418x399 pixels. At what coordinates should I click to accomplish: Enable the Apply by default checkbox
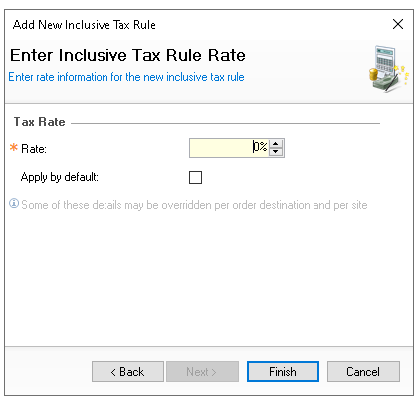[195, 177]
